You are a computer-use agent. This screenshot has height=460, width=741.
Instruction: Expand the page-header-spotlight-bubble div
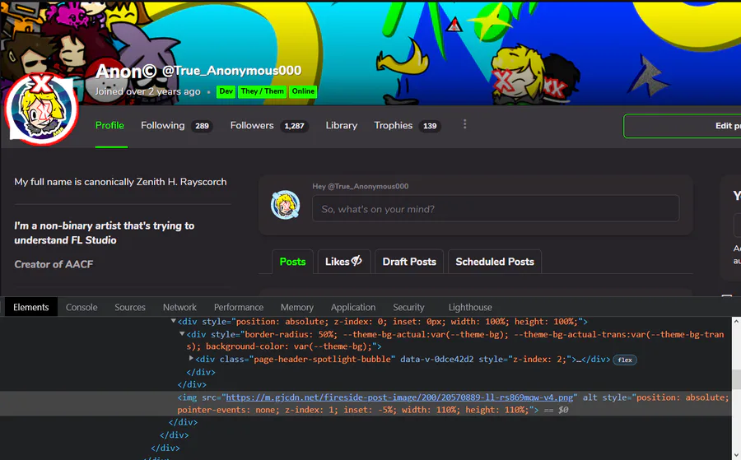pyautogui.click(x=191, y=359)
